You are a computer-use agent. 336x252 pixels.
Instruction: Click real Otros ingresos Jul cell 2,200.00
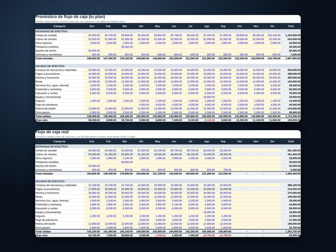click(193, 158)
